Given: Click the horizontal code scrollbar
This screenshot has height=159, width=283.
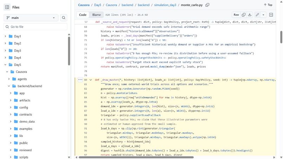Looking at the screenshot, I should (136, 157).
